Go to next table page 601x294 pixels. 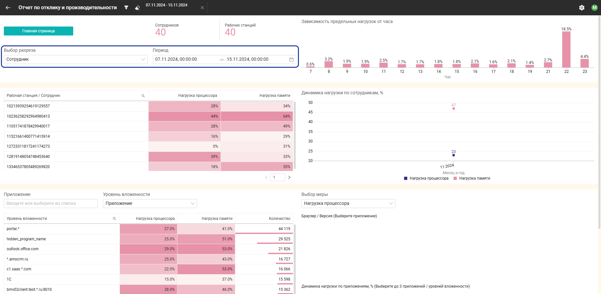coord(289,177)
